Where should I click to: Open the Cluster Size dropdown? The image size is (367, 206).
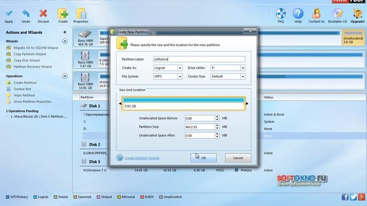[x=243, y=76]
